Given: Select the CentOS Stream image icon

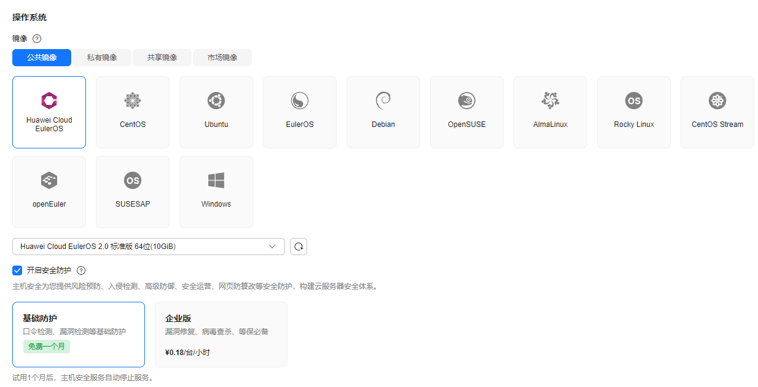Looking at the screenshot, I should click(717, 101).
